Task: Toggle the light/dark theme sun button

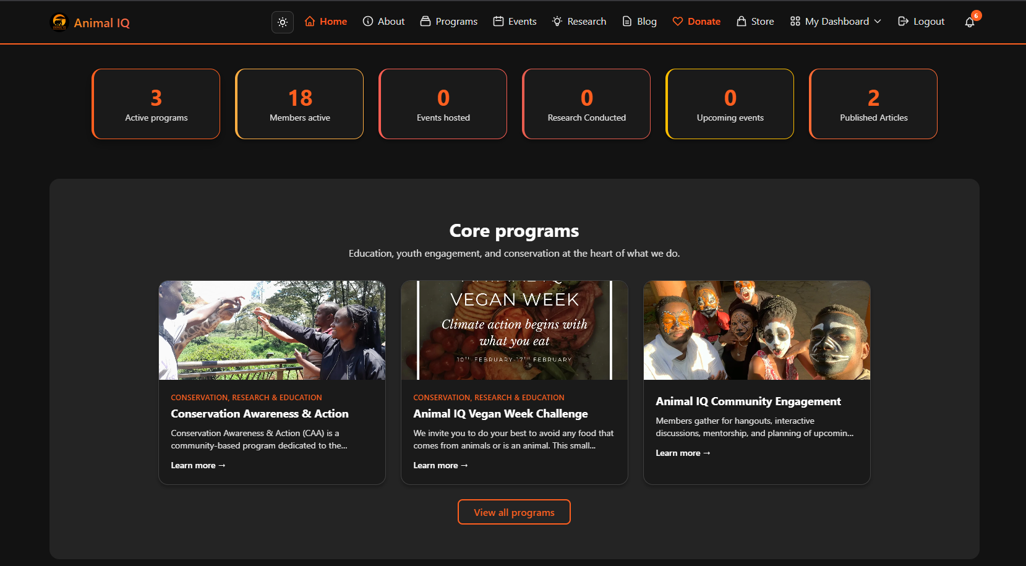Action: pyautogui.click(x=283, y=22)
